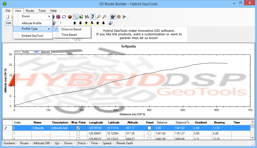Image resolution: width=257 pixels, height=148 pixels.
Task: Open the Help menu
Action: (x=53, y=11)
